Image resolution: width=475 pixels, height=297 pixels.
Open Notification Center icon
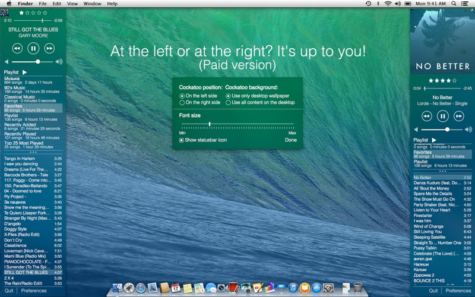tap(464, 4)
